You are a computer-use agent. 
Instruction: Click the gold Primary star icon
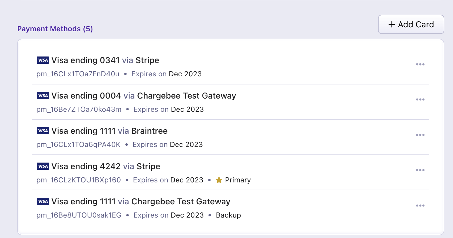point(219,180)
